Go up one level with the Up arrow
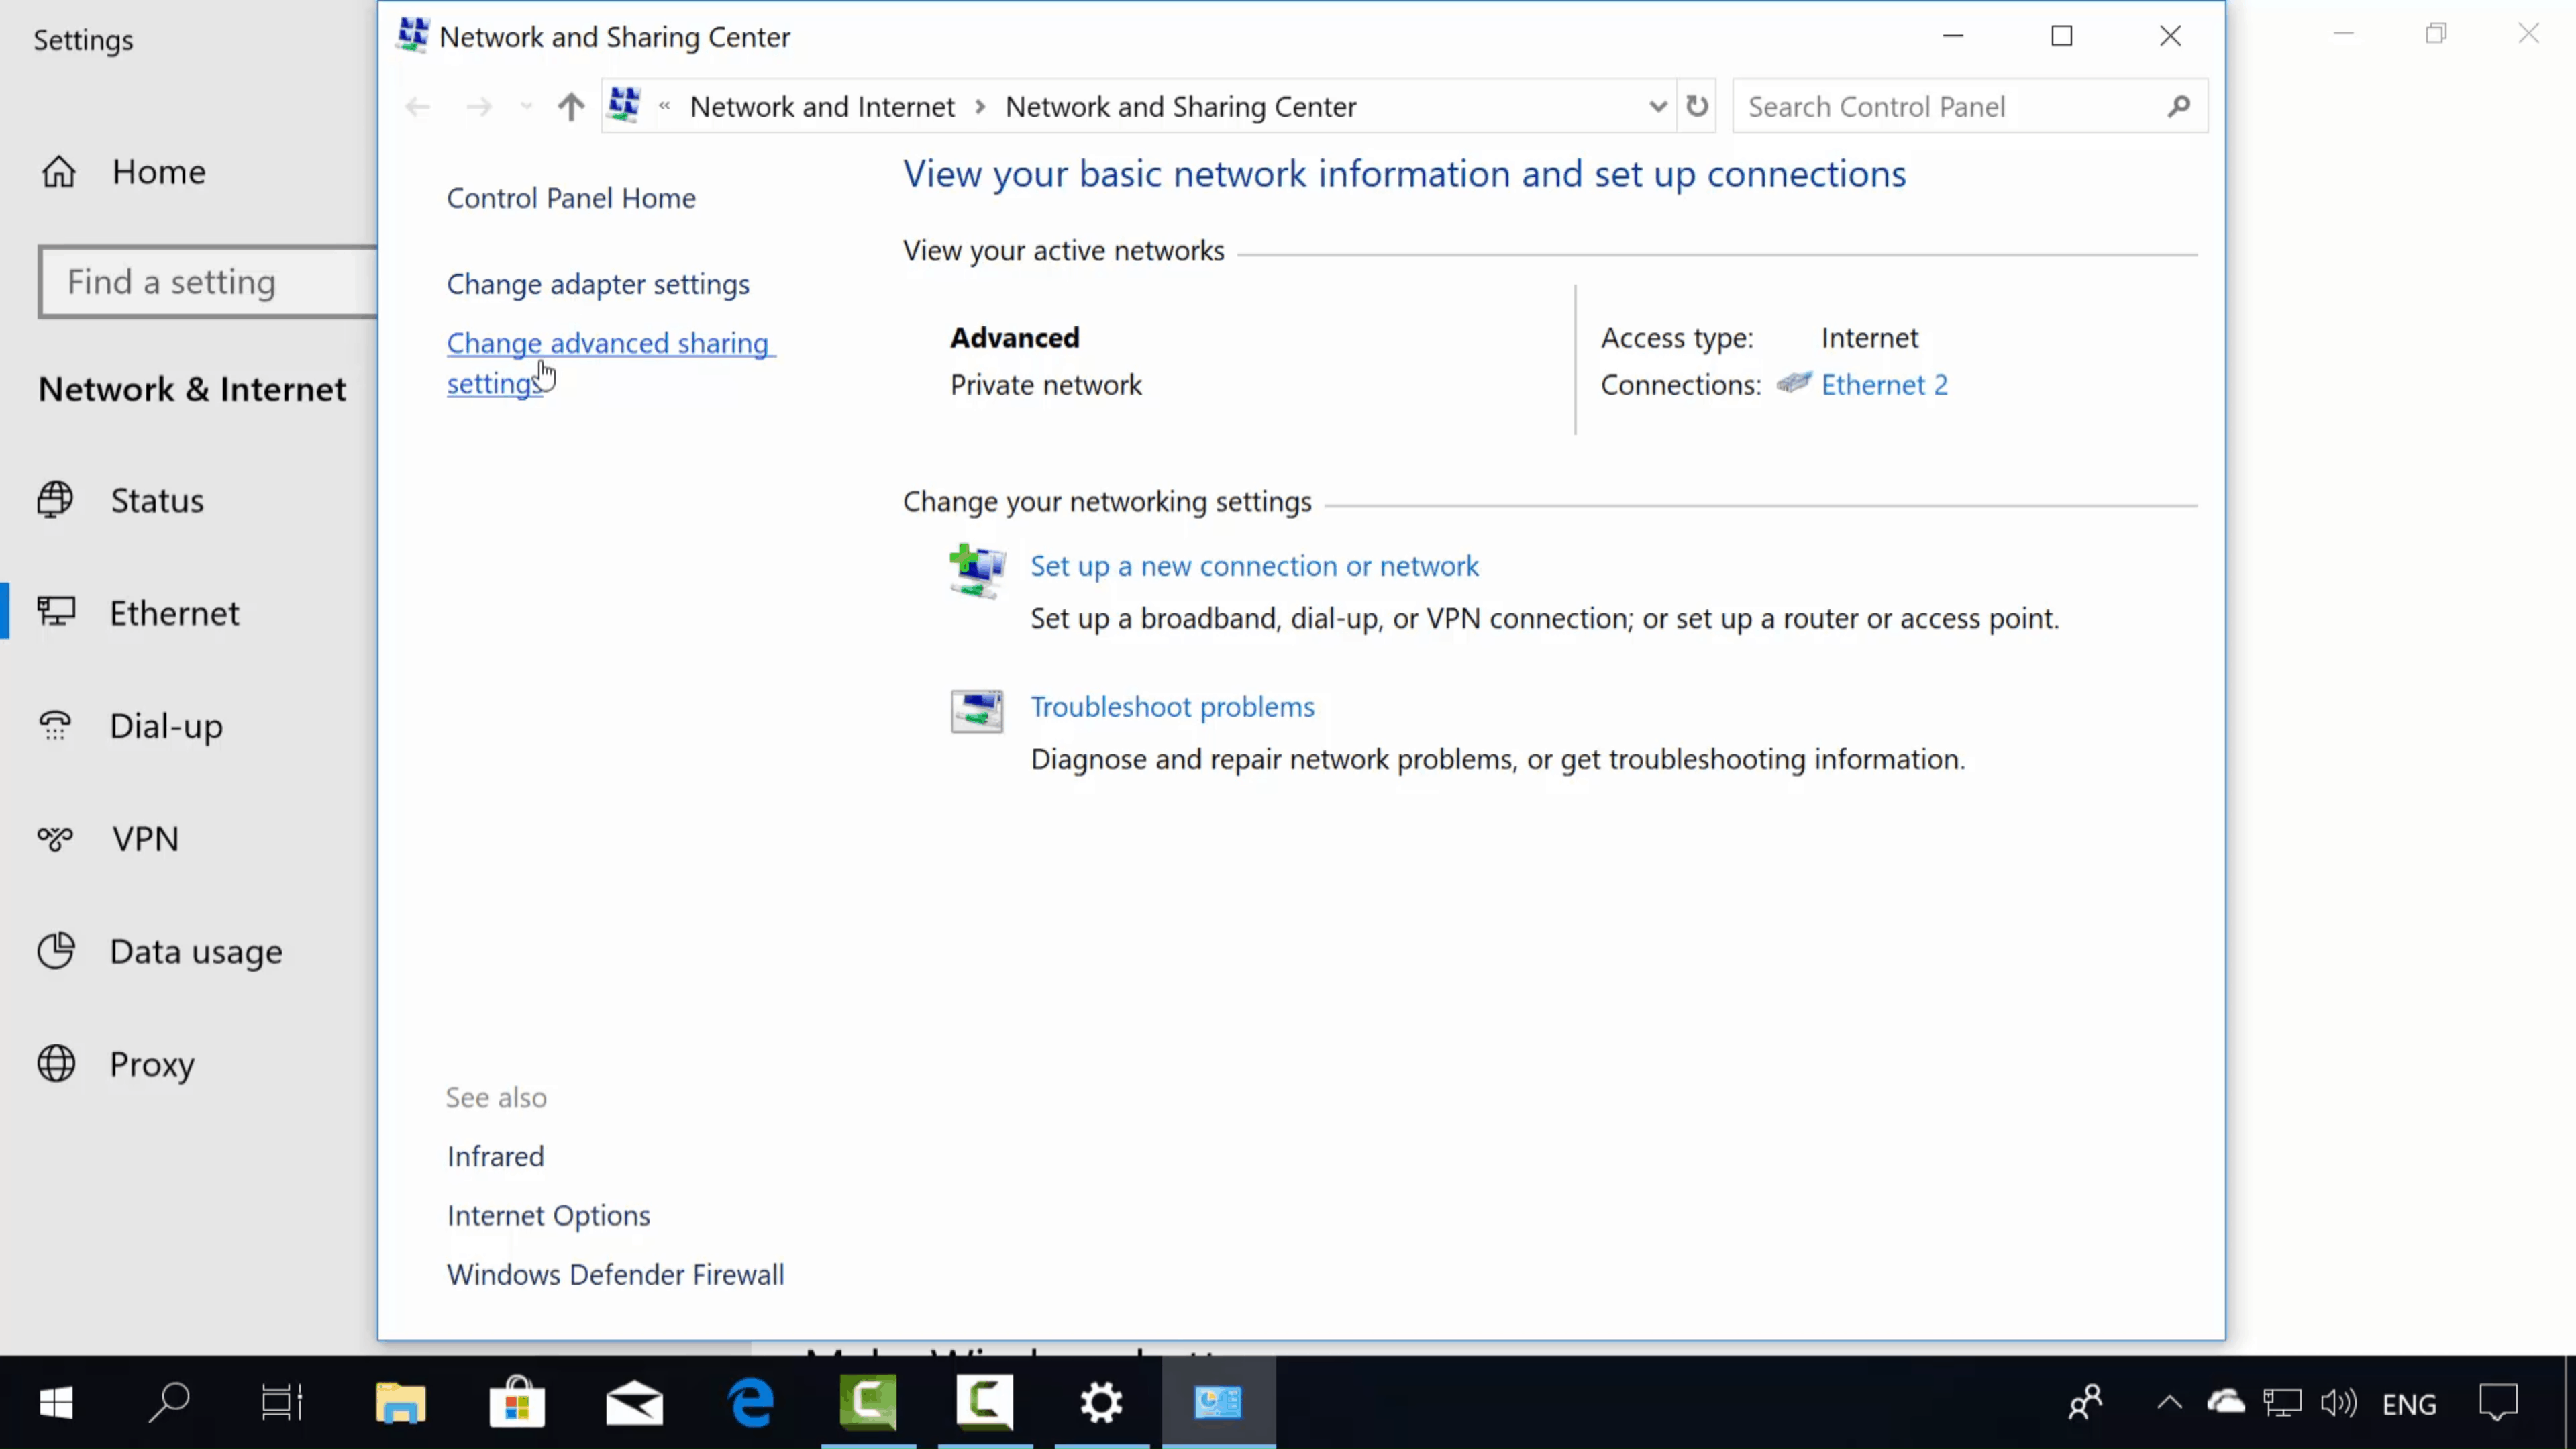This screenshot has width=2576, height=1449. coord(571,107)
